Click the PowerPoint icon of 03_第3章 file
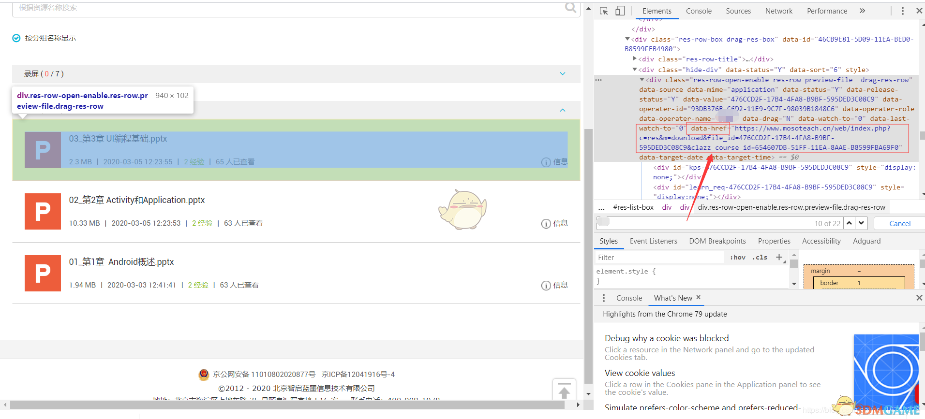The height and width of the screenshot is (419, 925). tap(43, 150)
